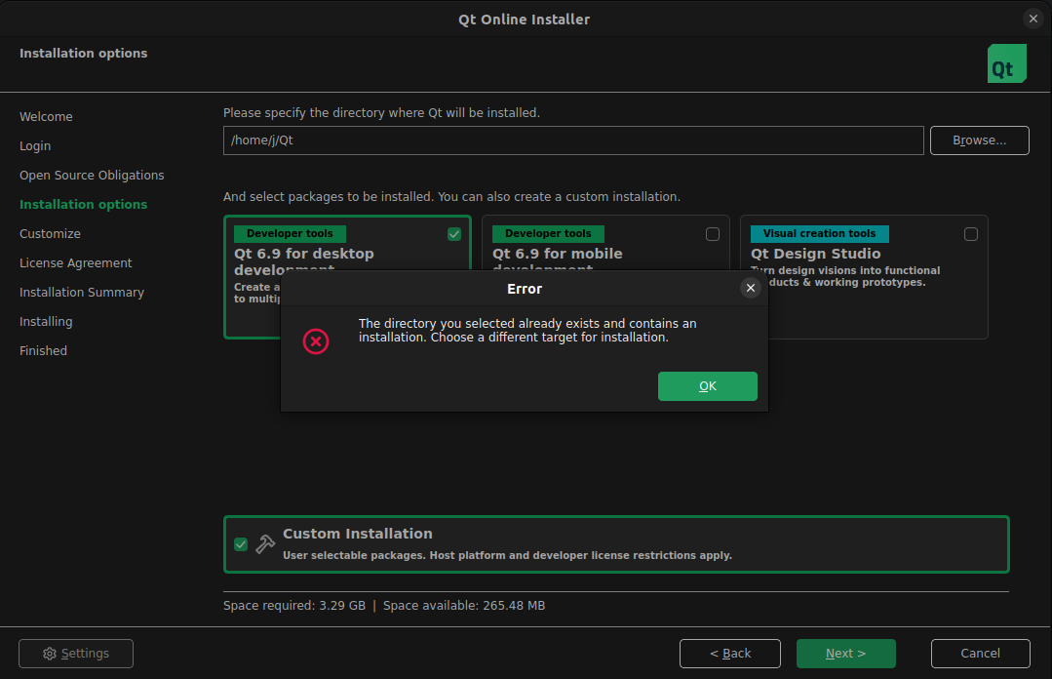
Task: Open installer Settings
Action: (76, 654)
